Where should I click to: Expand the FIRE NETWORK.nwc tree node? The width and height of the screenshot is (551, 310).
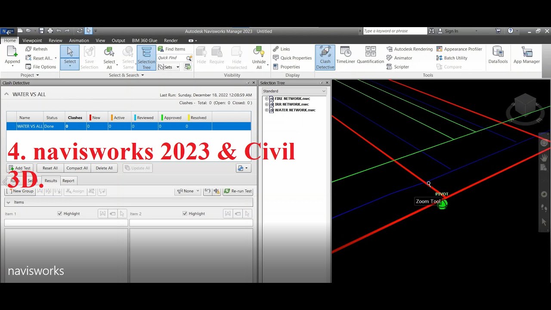[266, 99]
